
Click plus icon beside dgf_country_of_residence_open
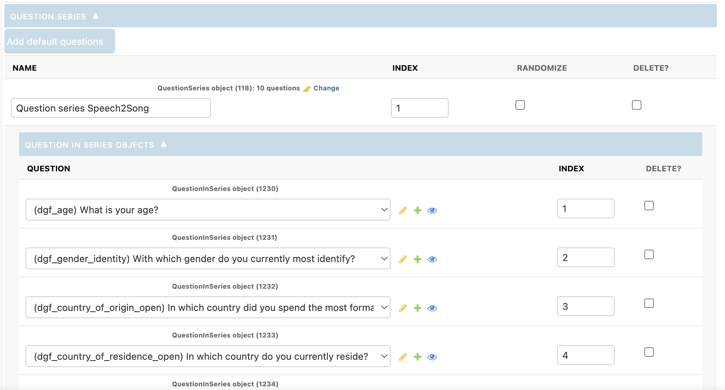418,357
